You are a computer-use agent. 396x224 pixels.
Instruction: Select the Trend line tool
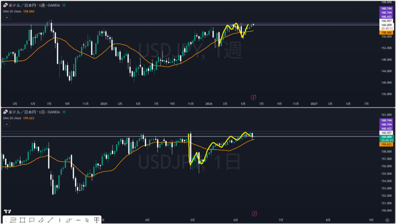50,220
